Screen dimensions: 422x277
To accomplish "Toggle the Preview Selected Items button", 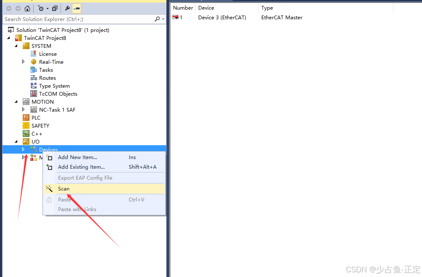I will (77, 8).
